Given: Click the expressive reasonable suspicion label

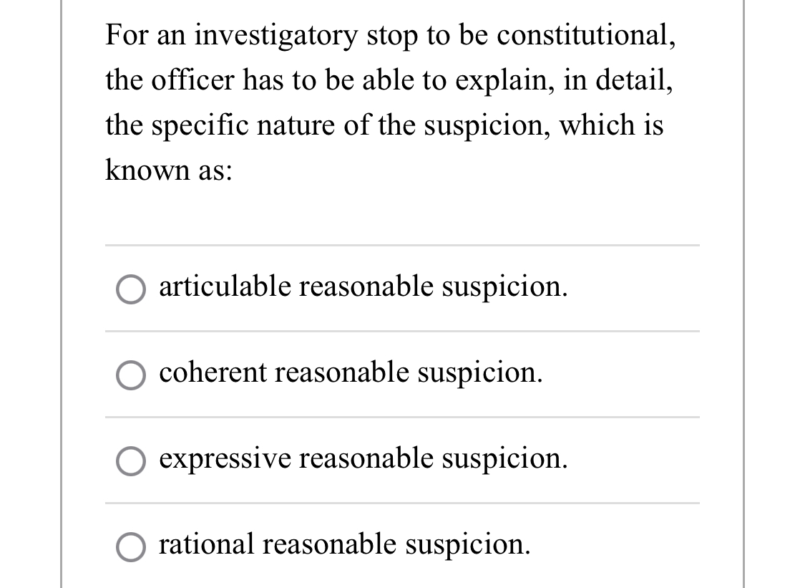Looking at the screenshot, I should (362, 458).
